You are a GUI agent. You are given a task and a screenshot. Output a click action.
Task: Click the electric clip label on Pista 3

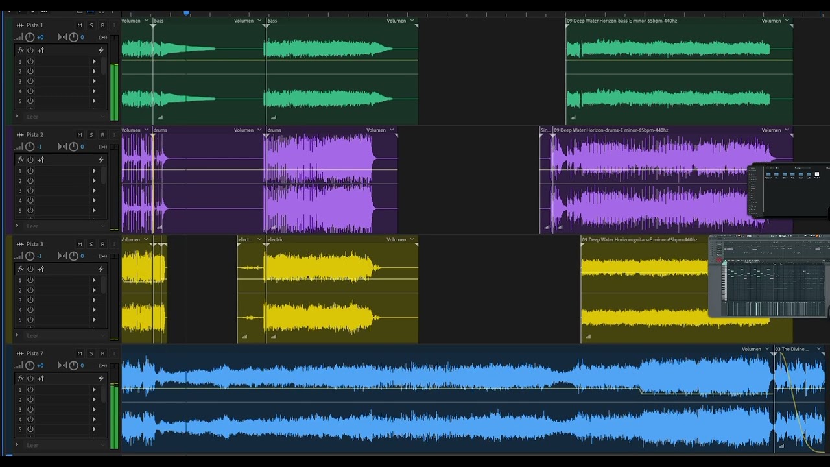pos(276,240)
